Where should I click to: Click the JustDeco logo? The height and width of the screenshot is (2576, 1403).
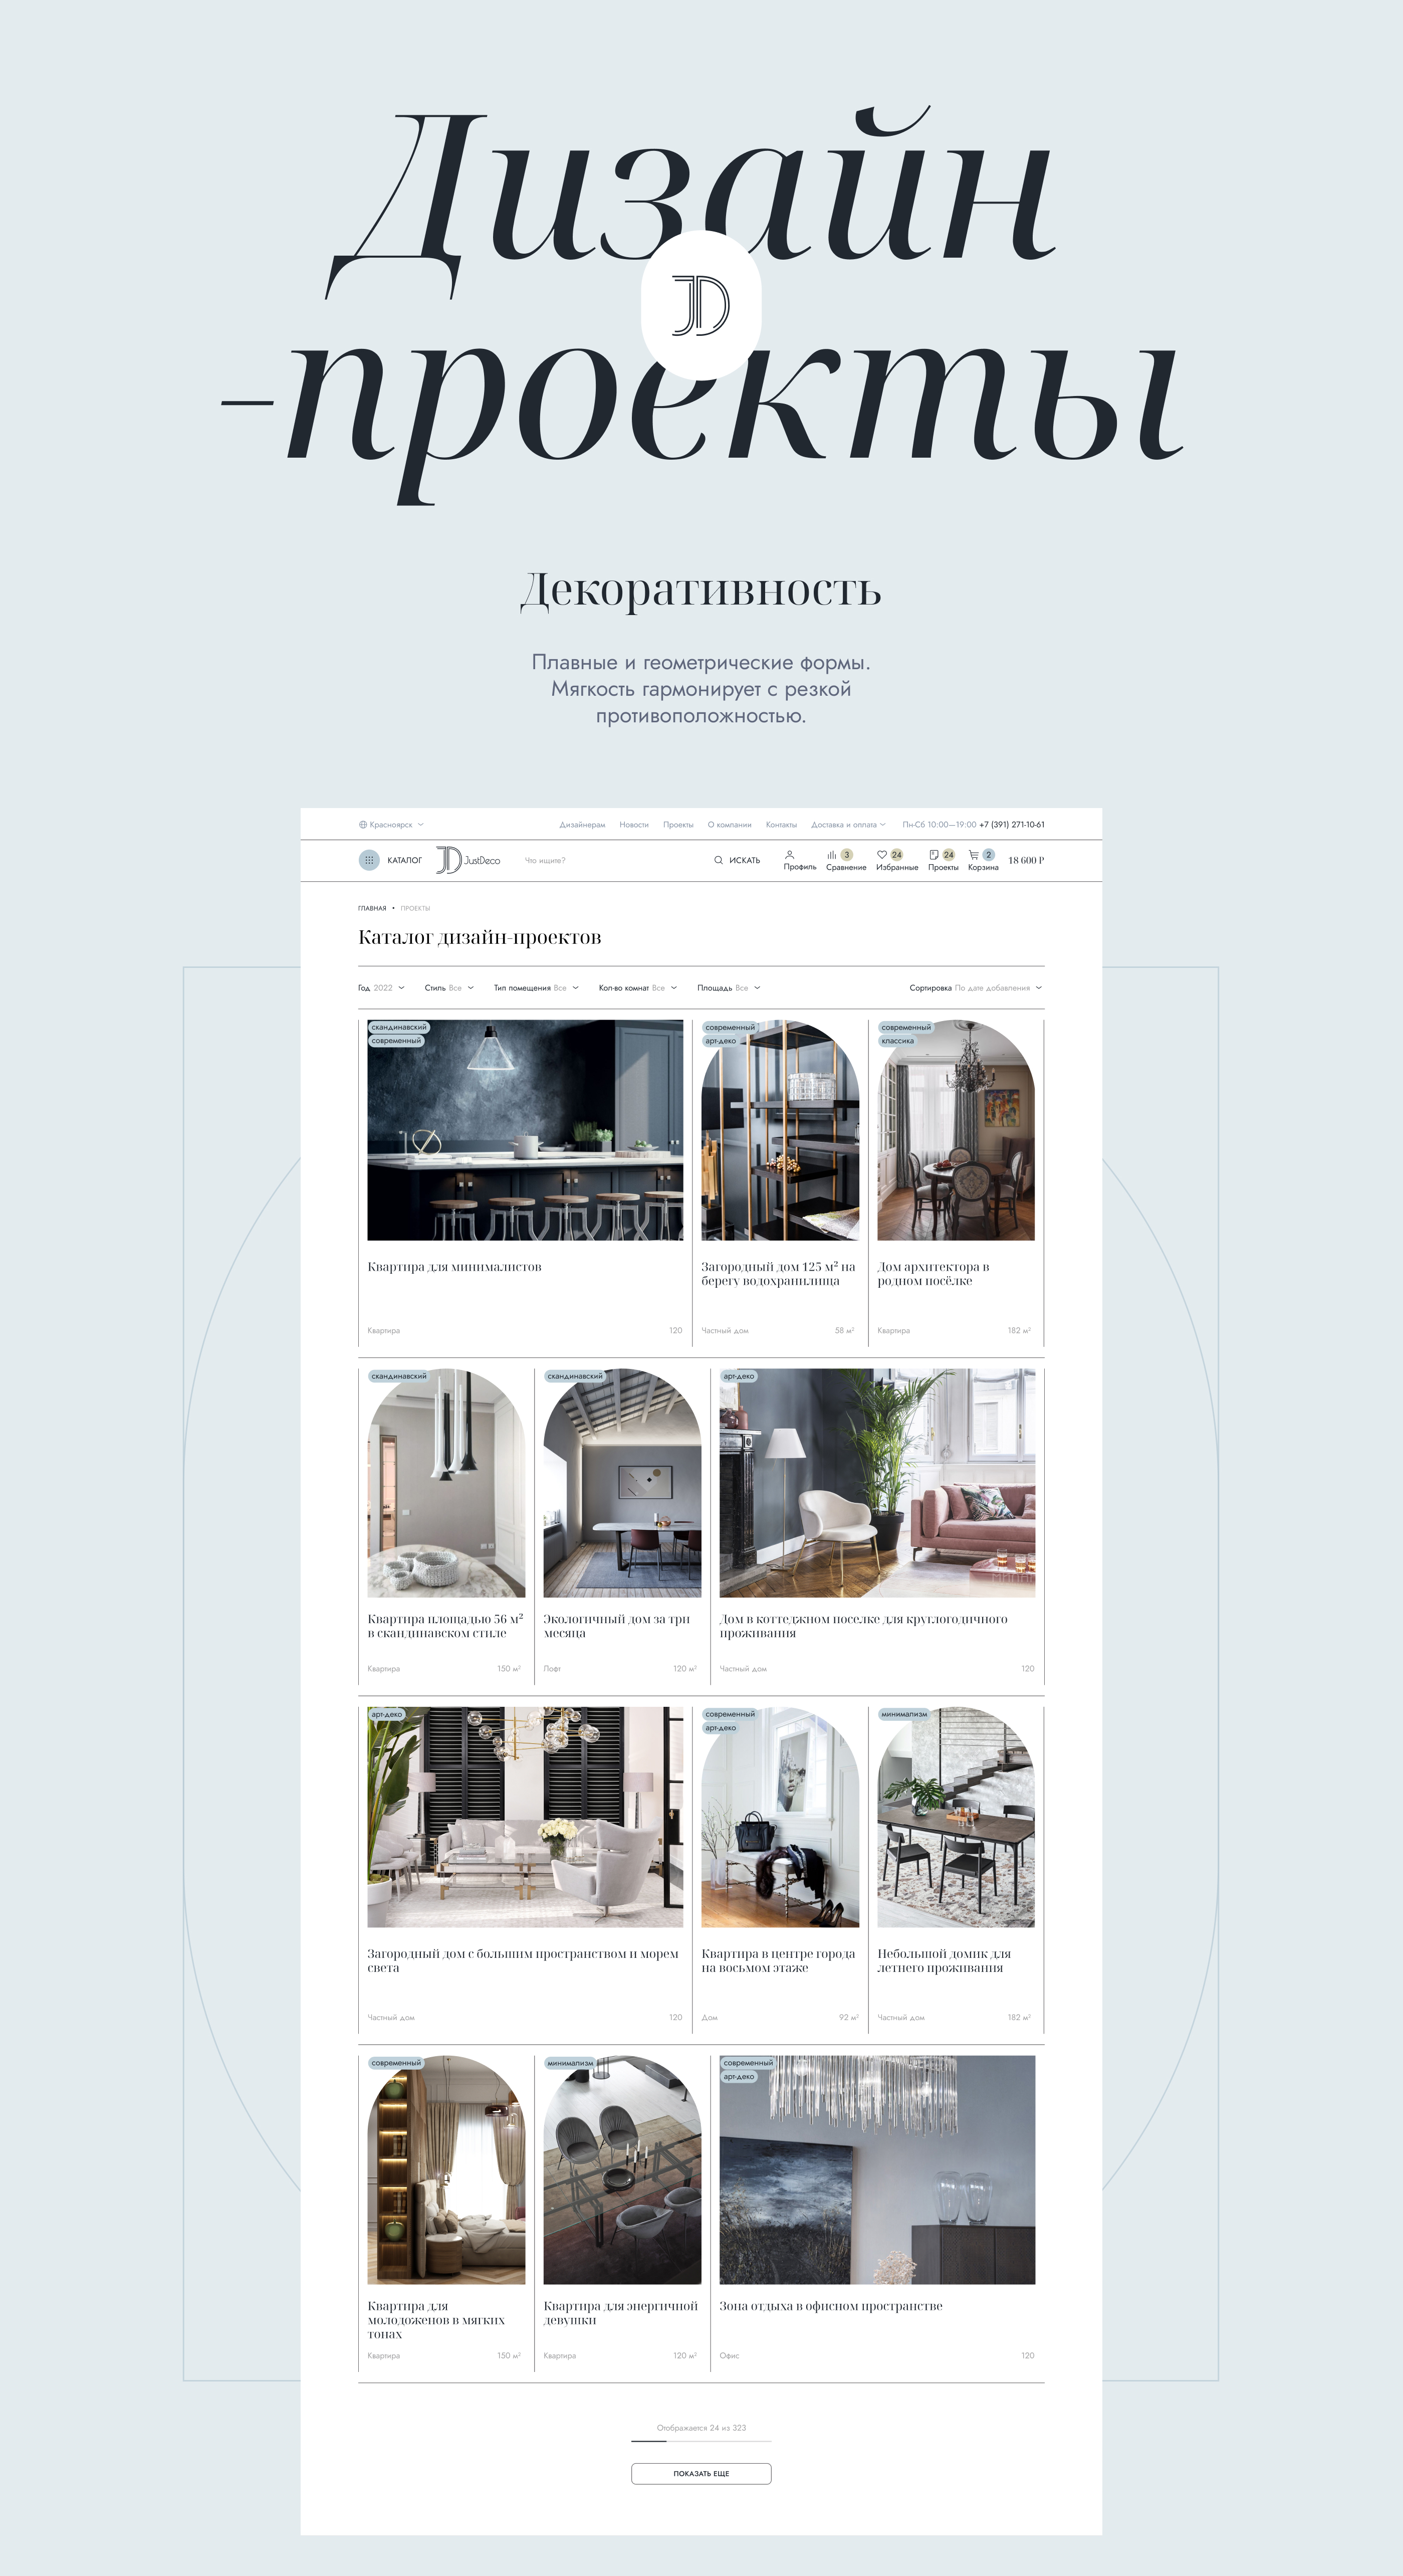pos(467,860)
